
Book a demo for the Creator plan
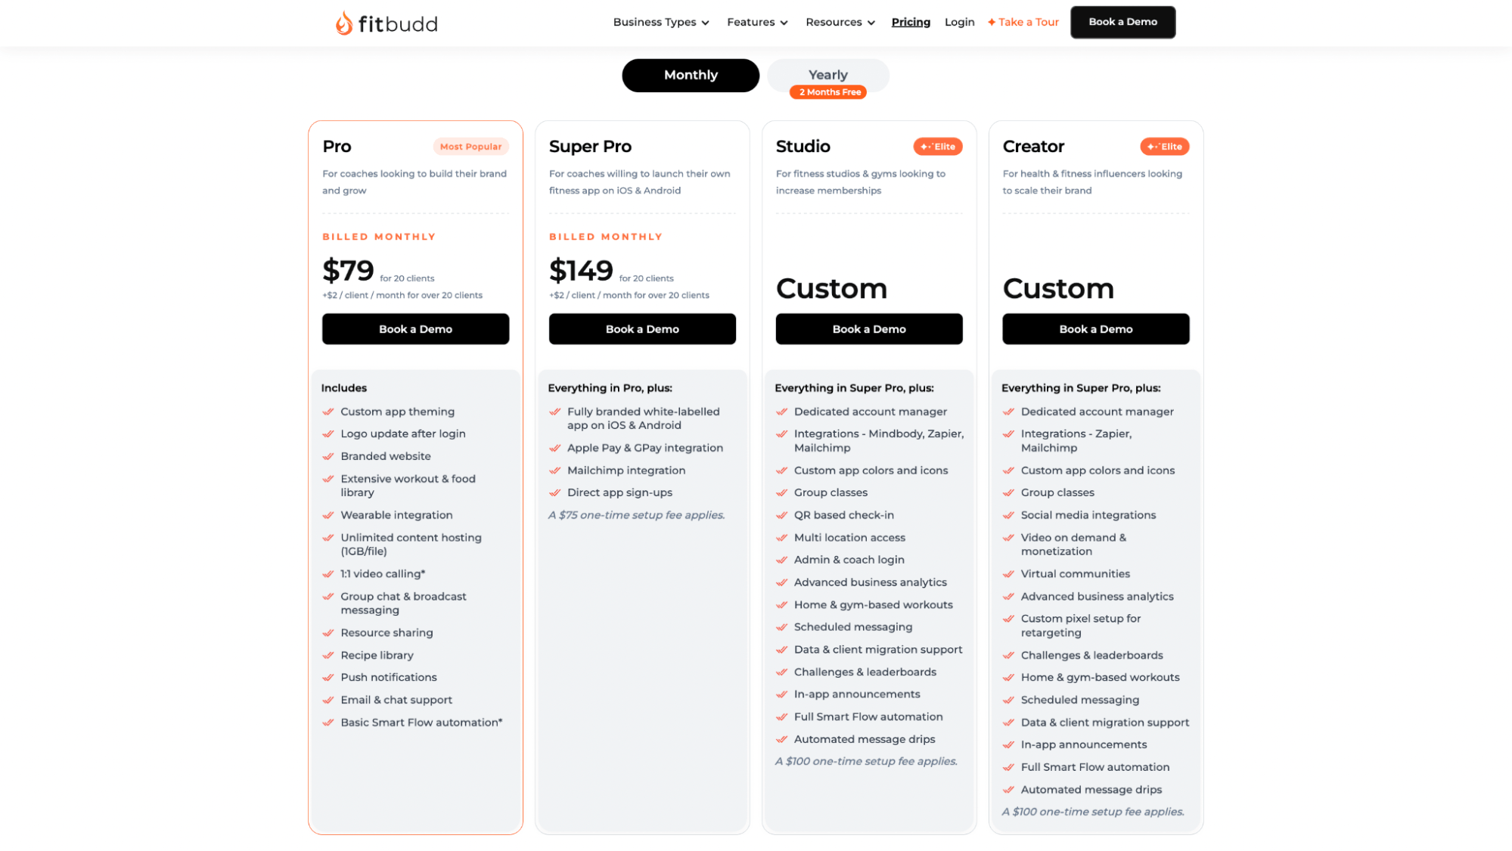click(x=1095, y=329)
